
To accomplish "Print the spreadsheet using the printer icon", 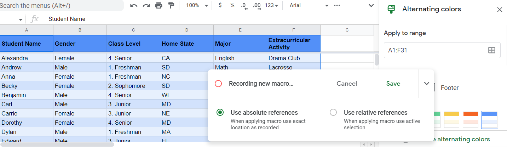I will 159,5.
